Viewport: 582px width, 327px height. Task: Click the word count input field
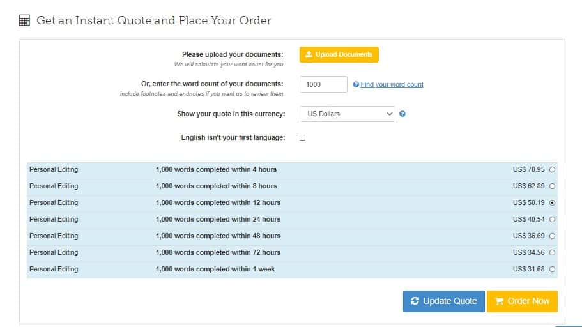[323, 84]
